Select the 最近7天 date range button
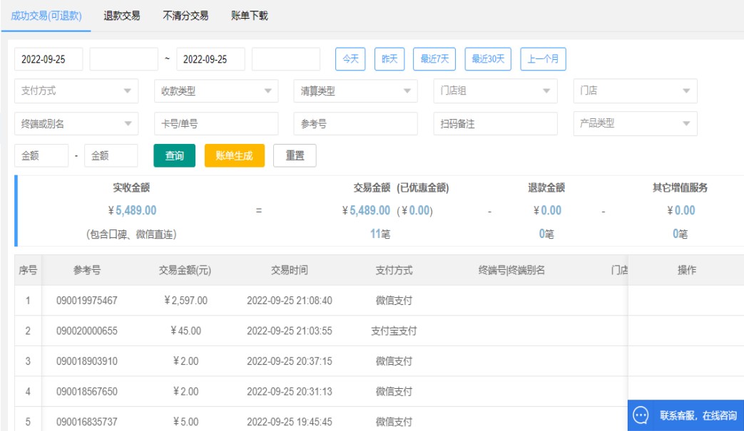The image size is (744, 431). (434, 59)
